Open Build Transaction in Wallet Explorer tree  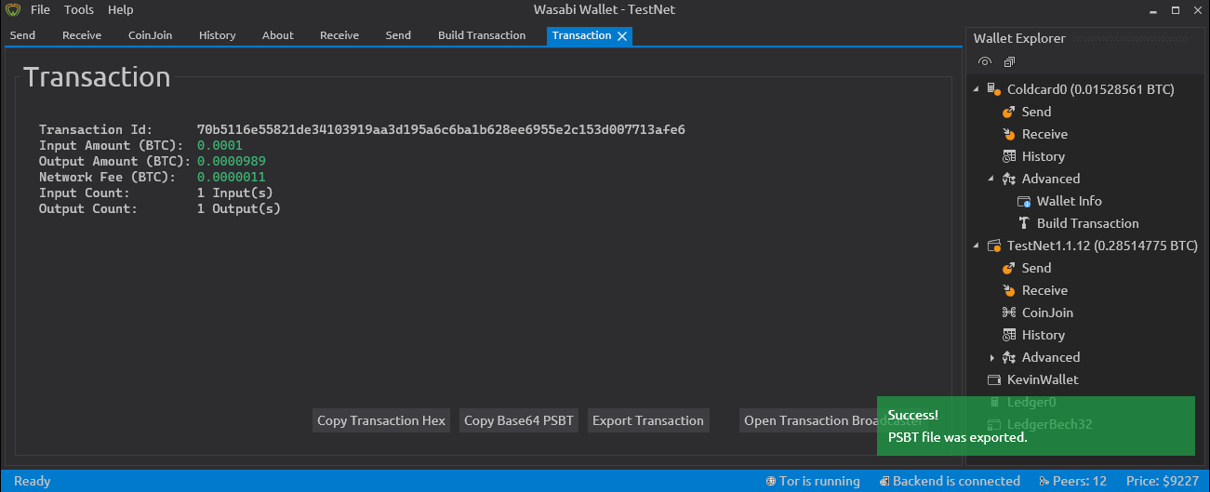(x=1088, y=223)
